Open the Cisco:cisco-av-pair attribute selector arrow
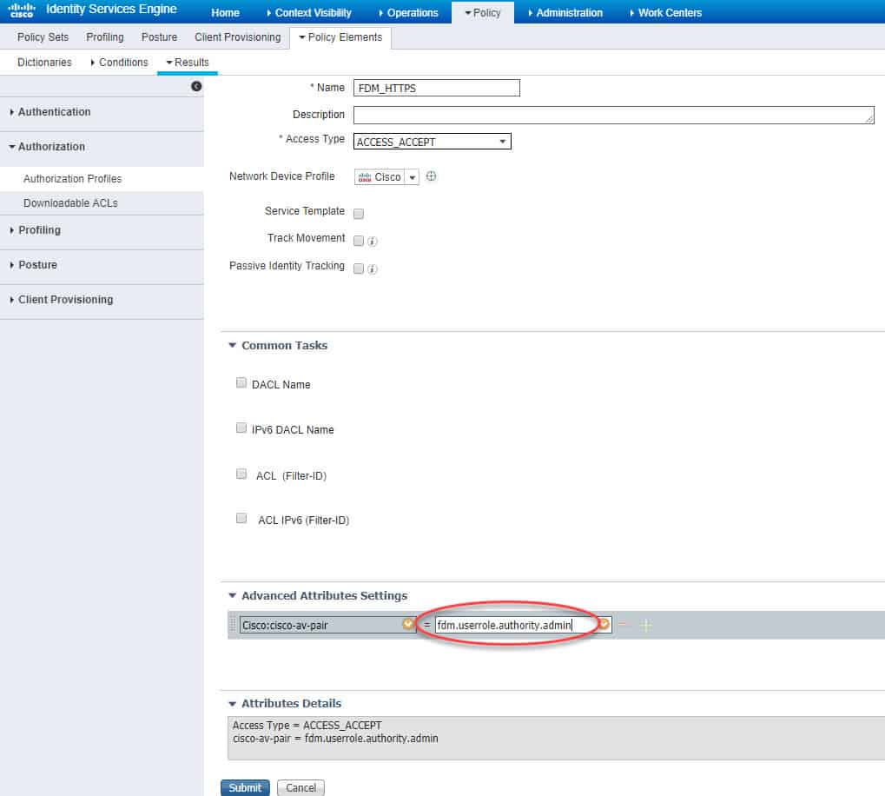 point(409,625)
